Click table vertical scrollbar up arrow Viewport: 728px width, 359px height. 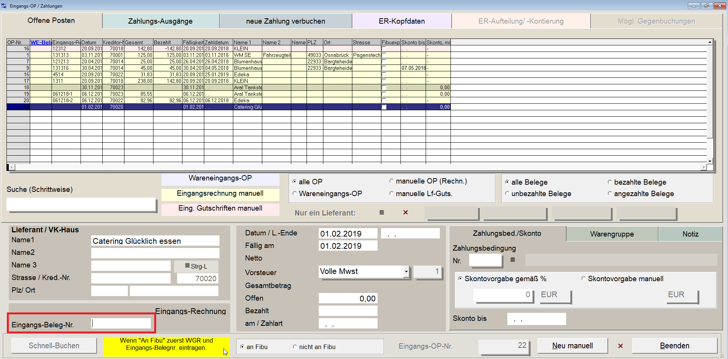point(710,42)
